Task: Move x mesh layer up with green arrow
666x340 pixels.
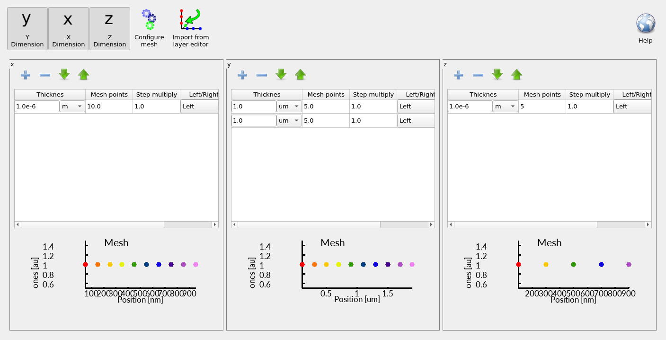Action: 84,74
